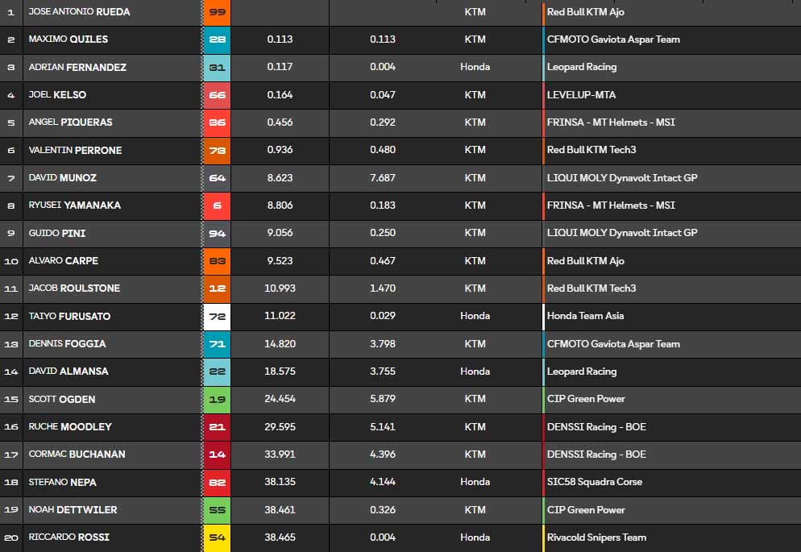Click the white number 72 badge
Viewport: 801px width, 552px height.
tap(216, 316)
